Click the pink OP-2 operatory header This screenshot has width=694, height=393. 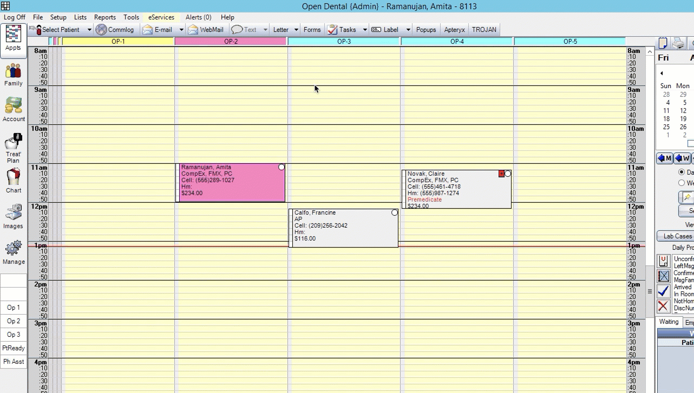pos(231,42)
